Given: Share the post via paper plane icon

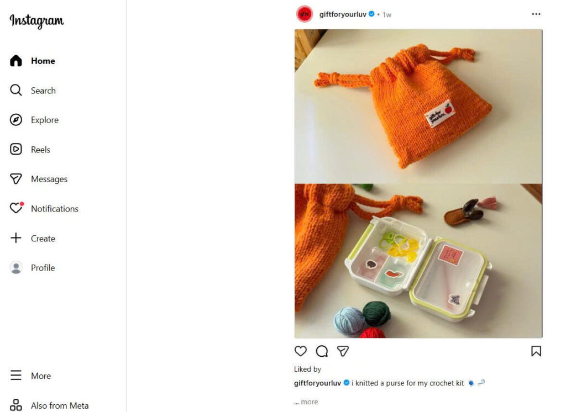Looking at the screenshot, I should [x=343, y=351].
